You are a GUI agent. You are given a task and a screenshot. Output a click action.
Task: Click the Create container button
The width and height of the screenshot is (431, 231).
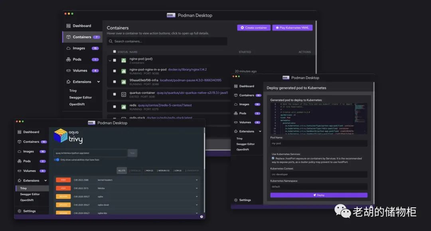click(254, 28)
